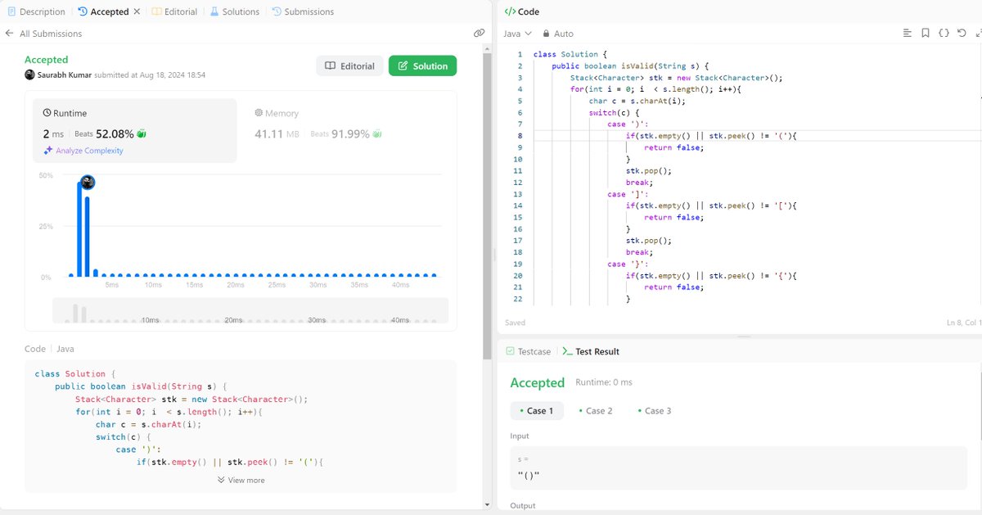982x515 pixels.
Task: Select the Case 2 test case
Action: coord(597,410)
